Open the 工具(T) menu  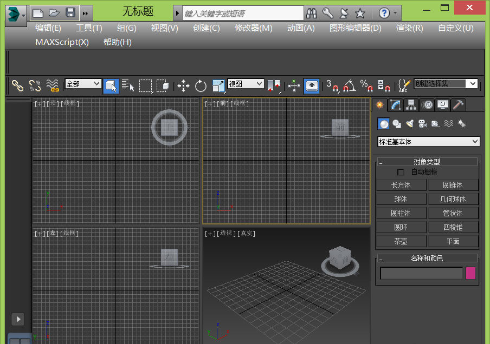[89, 28]
